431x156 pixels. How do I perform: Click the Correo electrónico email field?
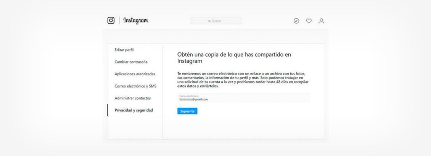tap(244, 98)
